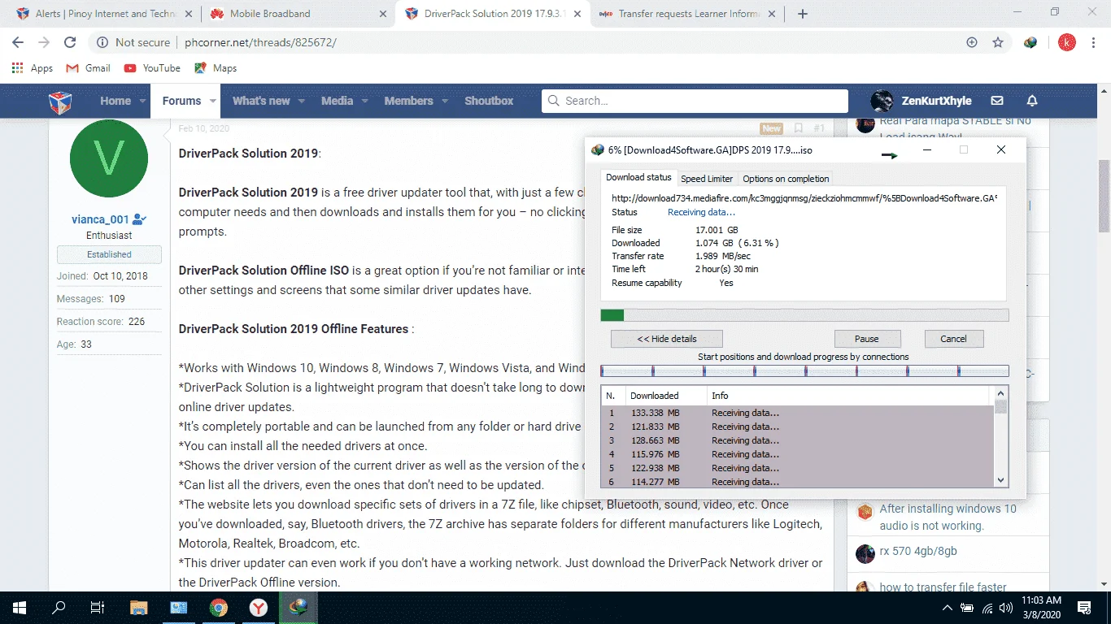The height and width of the screenshot is (624, 1111).
Task: Expand the Forums menu dropdown arrow
Action: coord(213,101)
